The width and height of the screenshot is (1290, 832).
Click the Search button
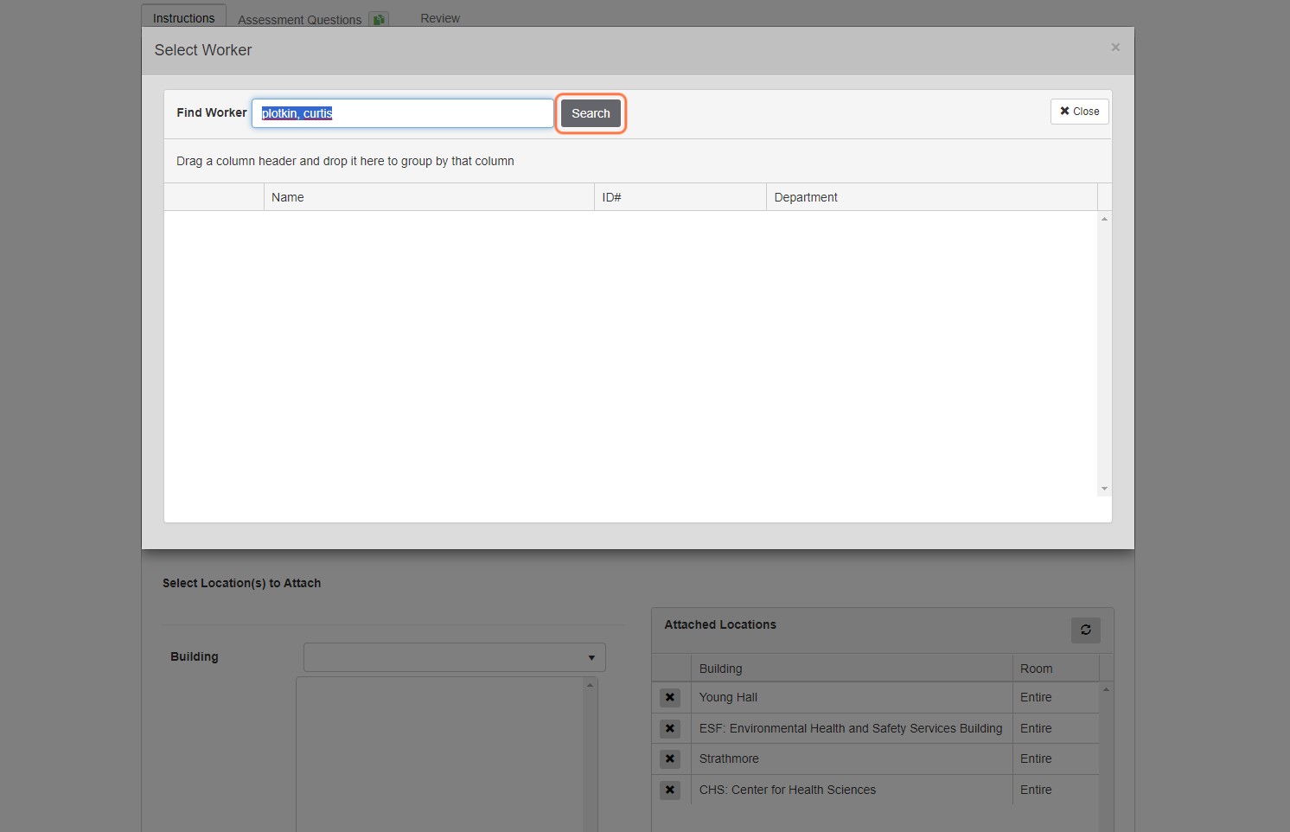point(591,113)
